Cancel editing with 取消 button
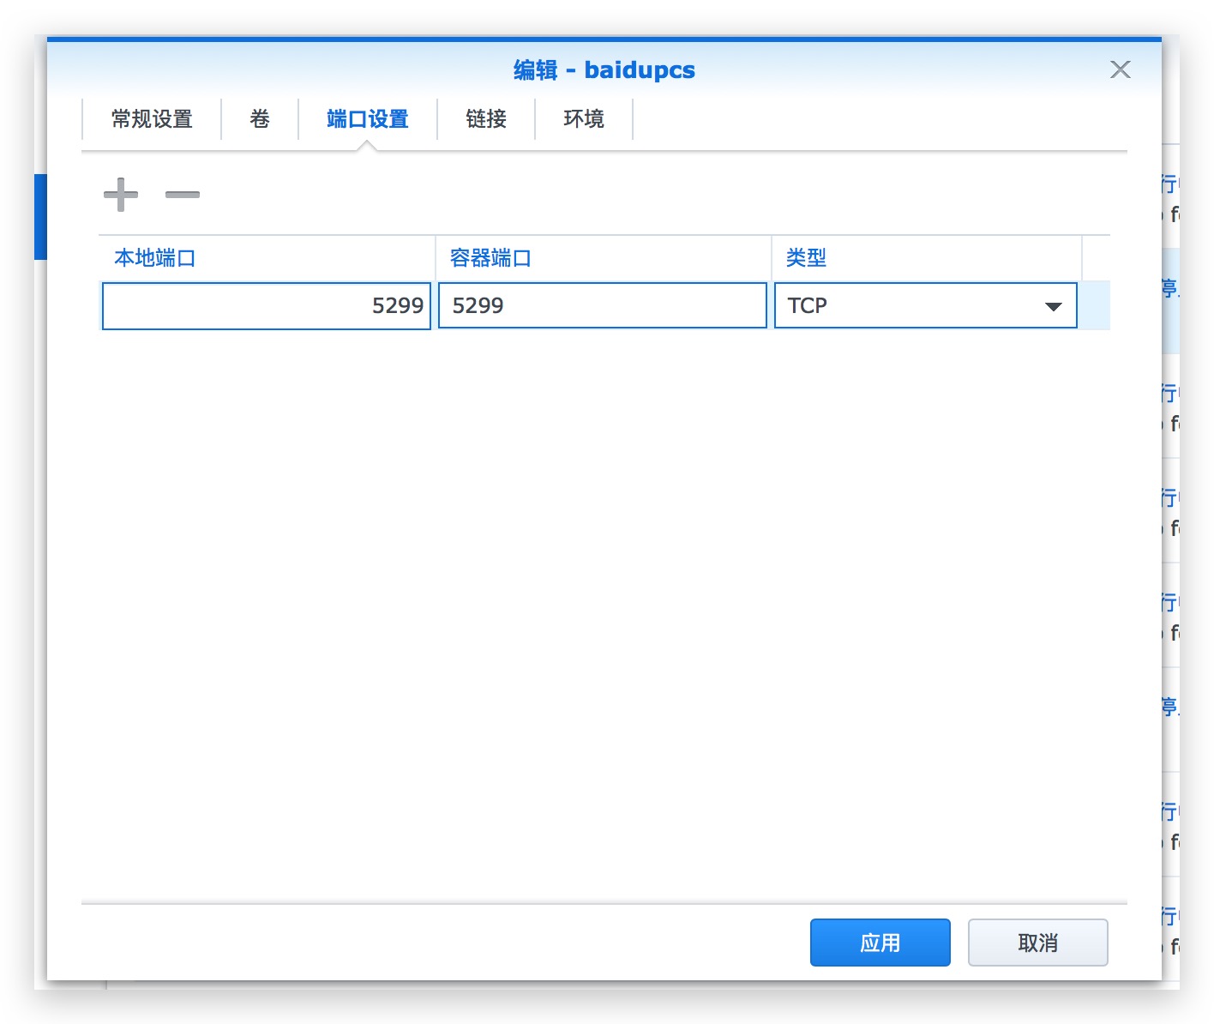 1038,943
